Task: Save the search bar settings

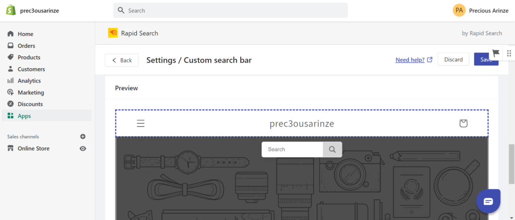Action: point(486,59)
